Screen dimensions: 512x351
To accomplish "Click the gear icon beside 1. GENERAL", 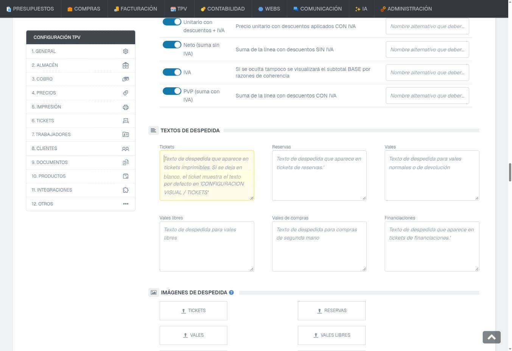I will pyautogui.click(x=126, y=51).
